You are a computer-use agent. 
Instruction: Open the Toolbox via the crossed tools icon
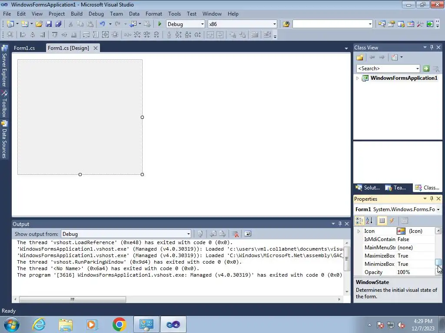(x=420, y=24)
